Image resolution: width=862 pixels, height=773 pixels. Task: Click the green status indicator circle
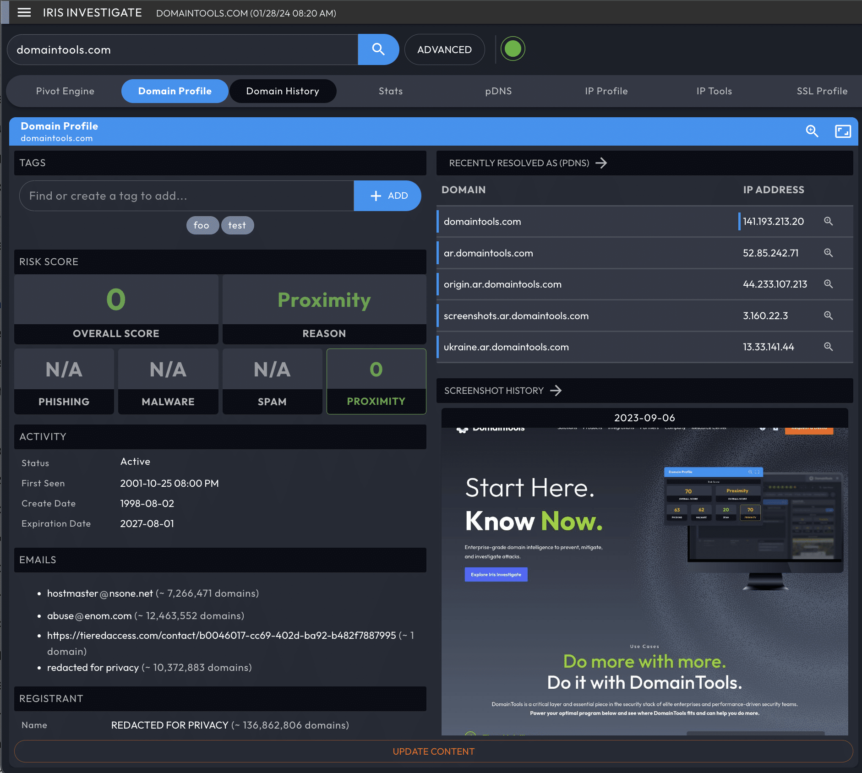coord(513,49)
